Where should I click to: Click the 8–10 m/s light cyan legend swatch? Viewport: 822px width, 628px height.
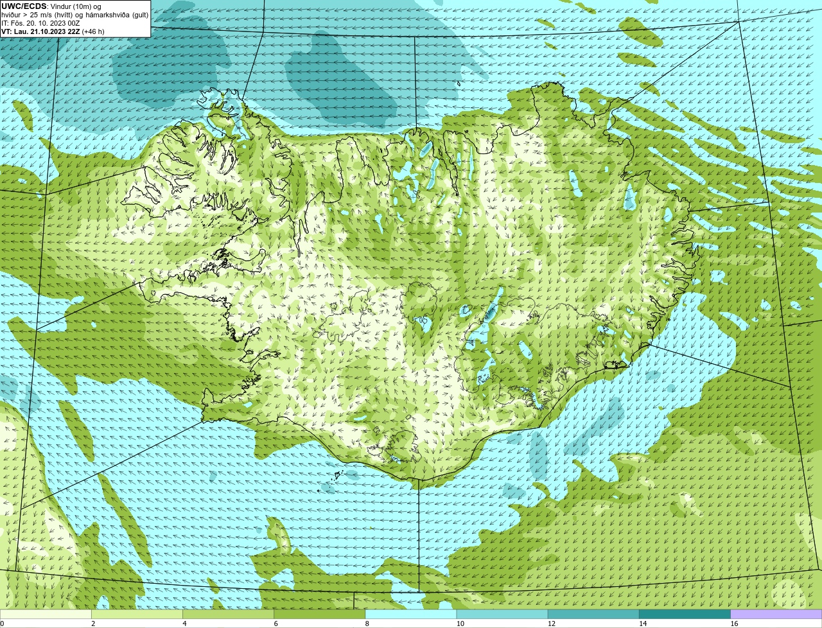tap(411, 614)
